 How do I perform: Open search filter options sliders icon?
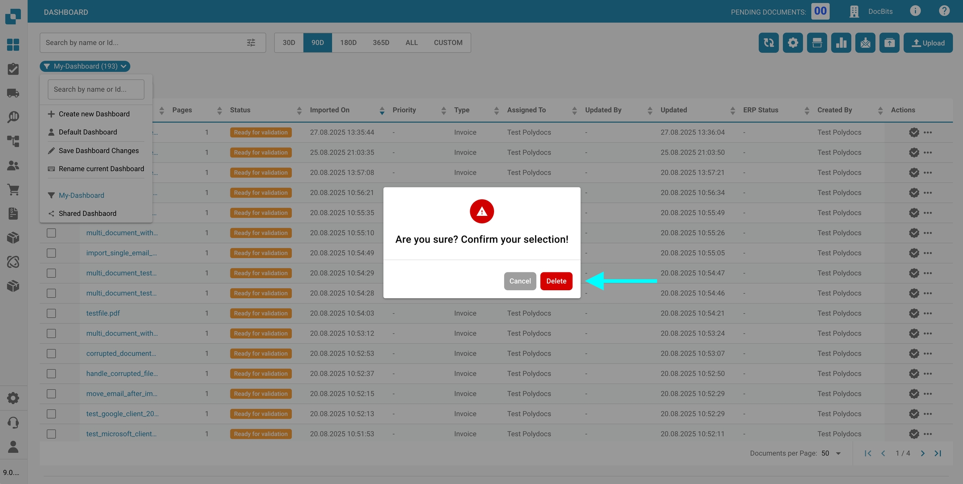(x=251, y=43)
